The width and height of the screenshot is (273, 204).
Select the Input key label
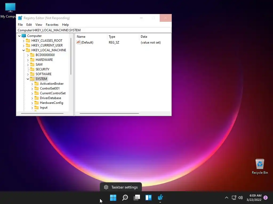[x=44, y=108]
